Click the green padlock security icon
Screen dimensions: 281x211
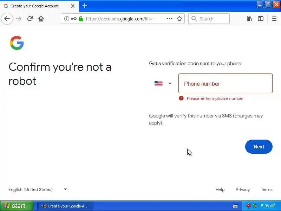coord(81,19)
